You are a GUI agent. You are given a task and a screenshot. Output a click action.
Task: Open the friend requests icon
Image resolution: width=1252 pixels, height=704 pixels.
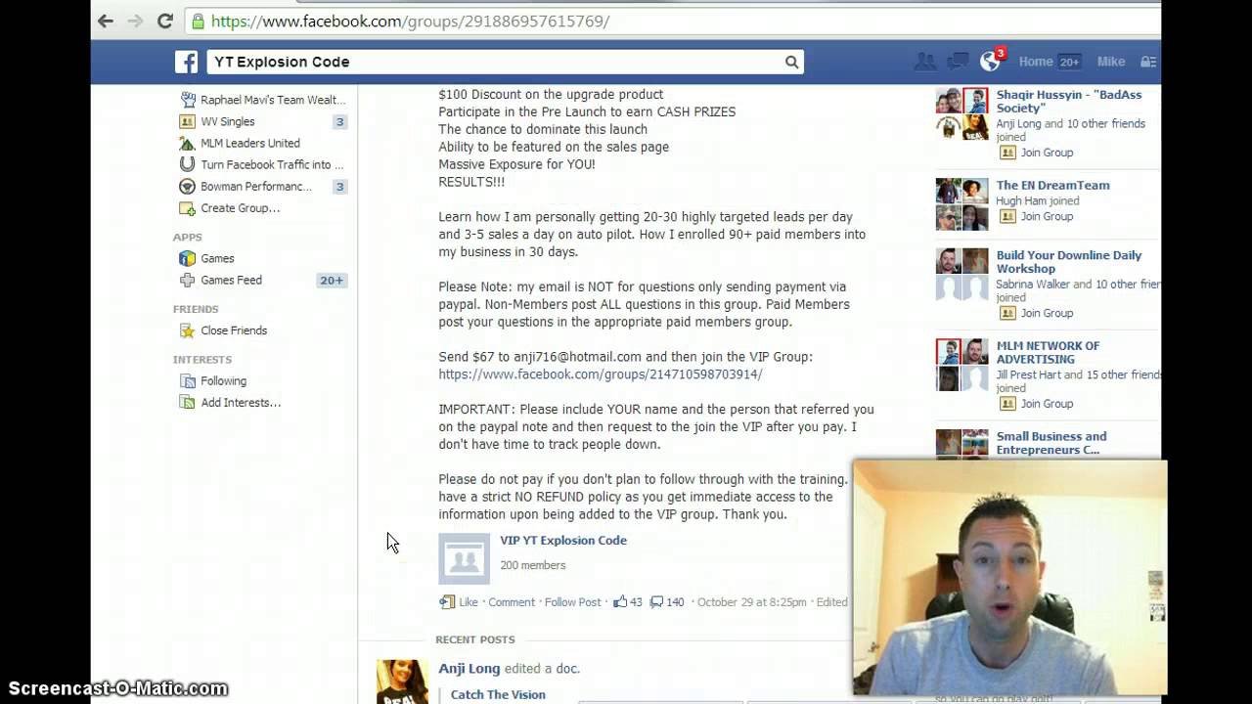tap(924, 62)
